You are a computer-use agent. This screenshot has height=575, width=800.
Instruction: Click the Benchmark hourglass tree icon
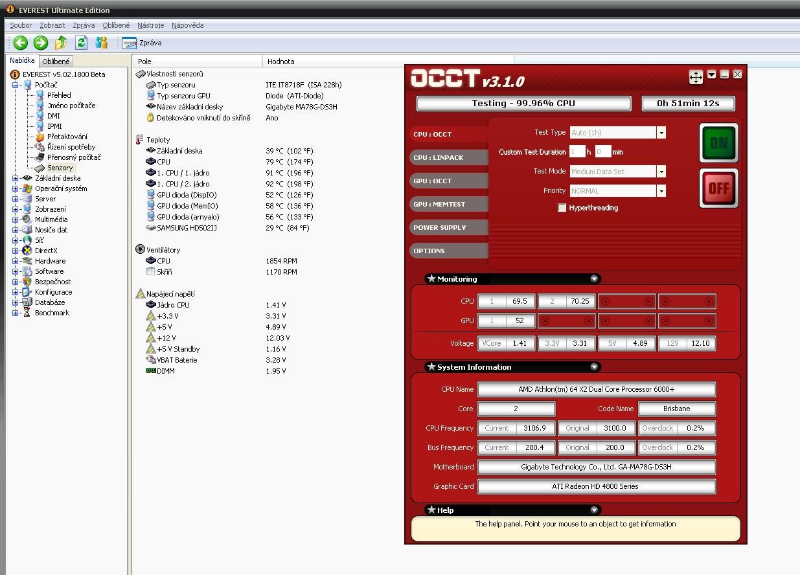(x=27, y=313)
